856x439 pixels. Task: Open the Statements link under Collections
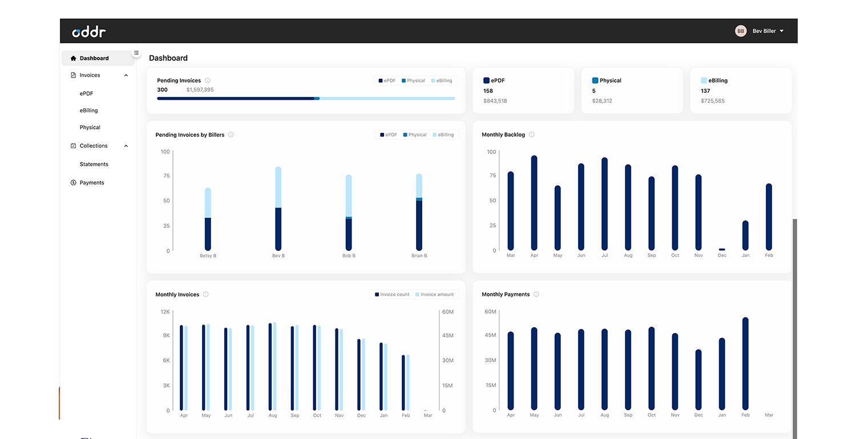pyautogui.click(x=94, y=164)
